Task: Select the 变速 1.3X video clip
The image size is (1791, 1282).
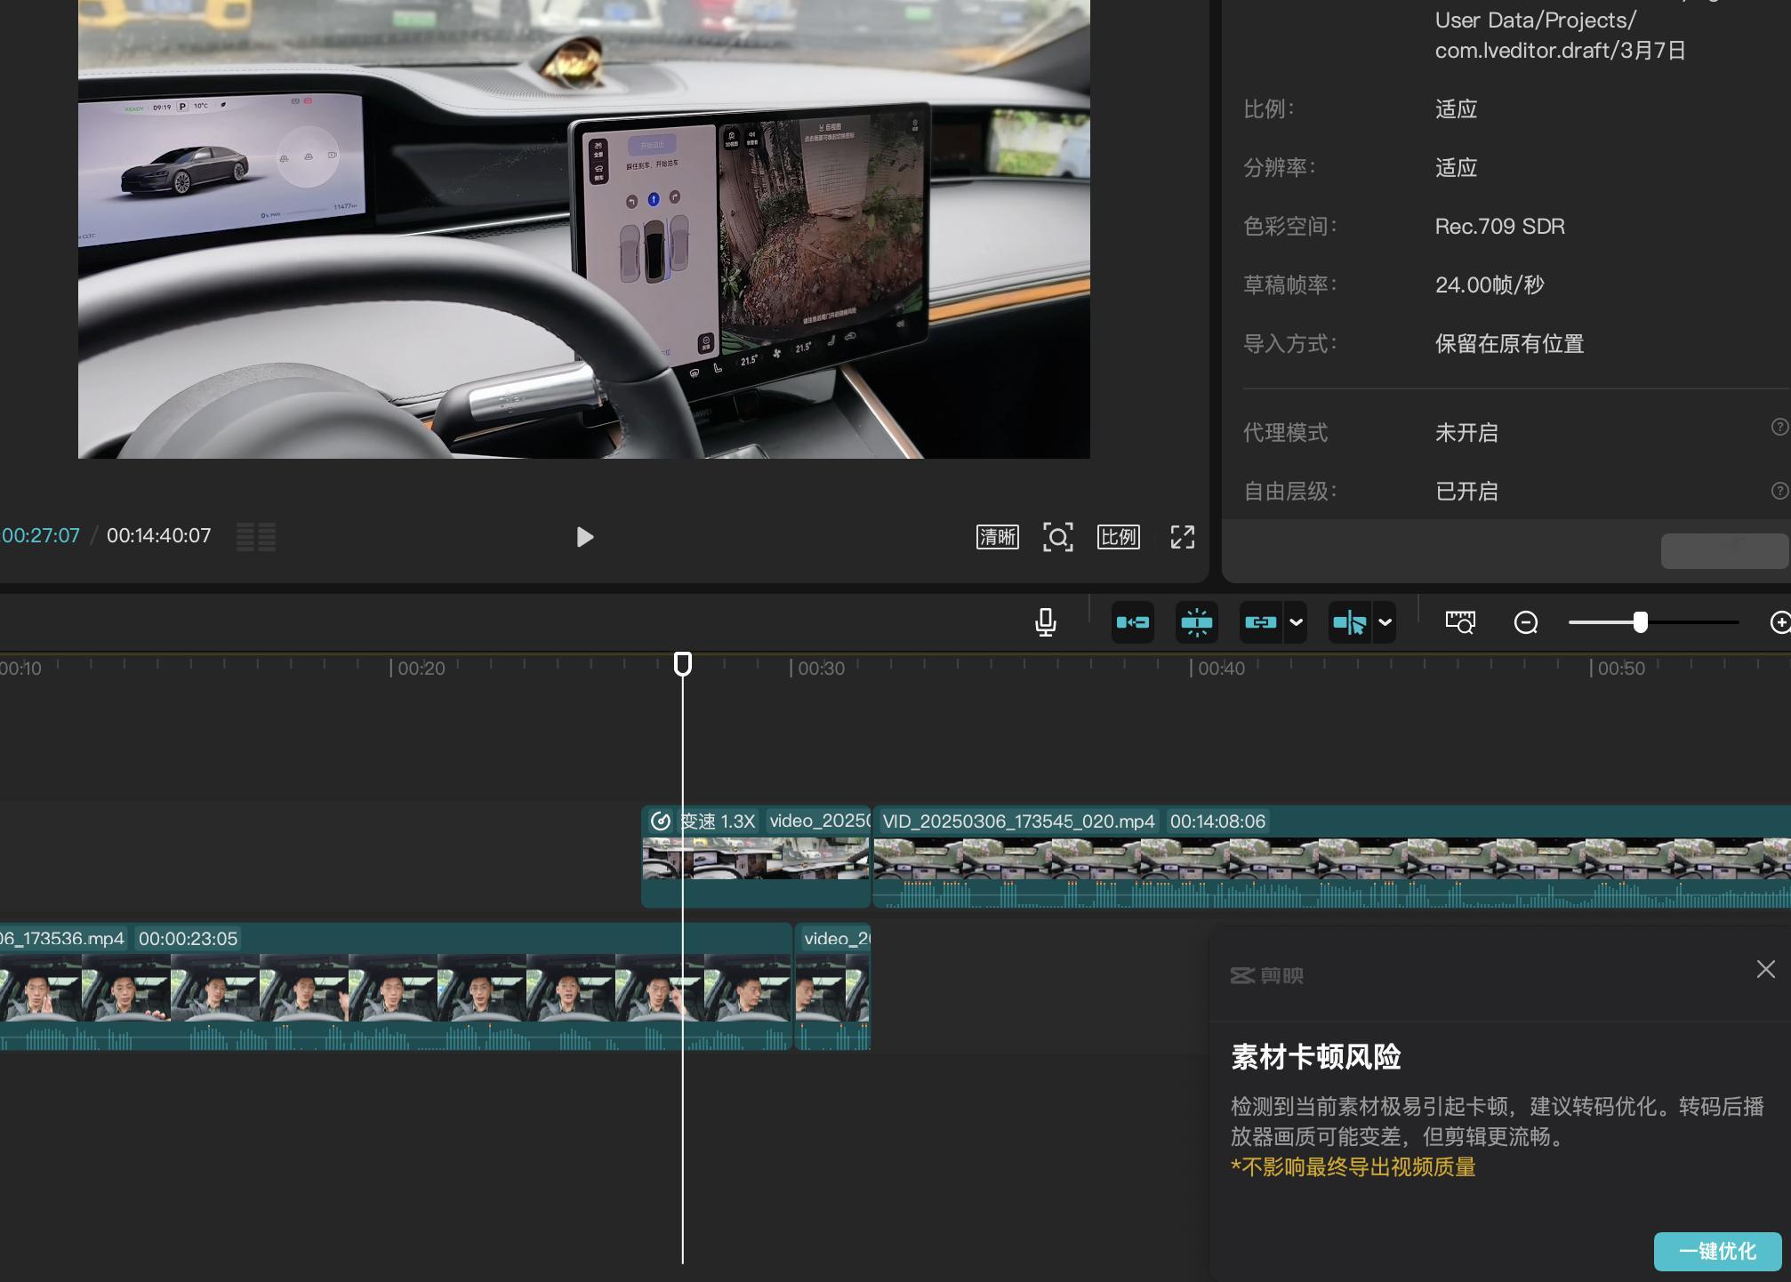Action: coord(756,857)
